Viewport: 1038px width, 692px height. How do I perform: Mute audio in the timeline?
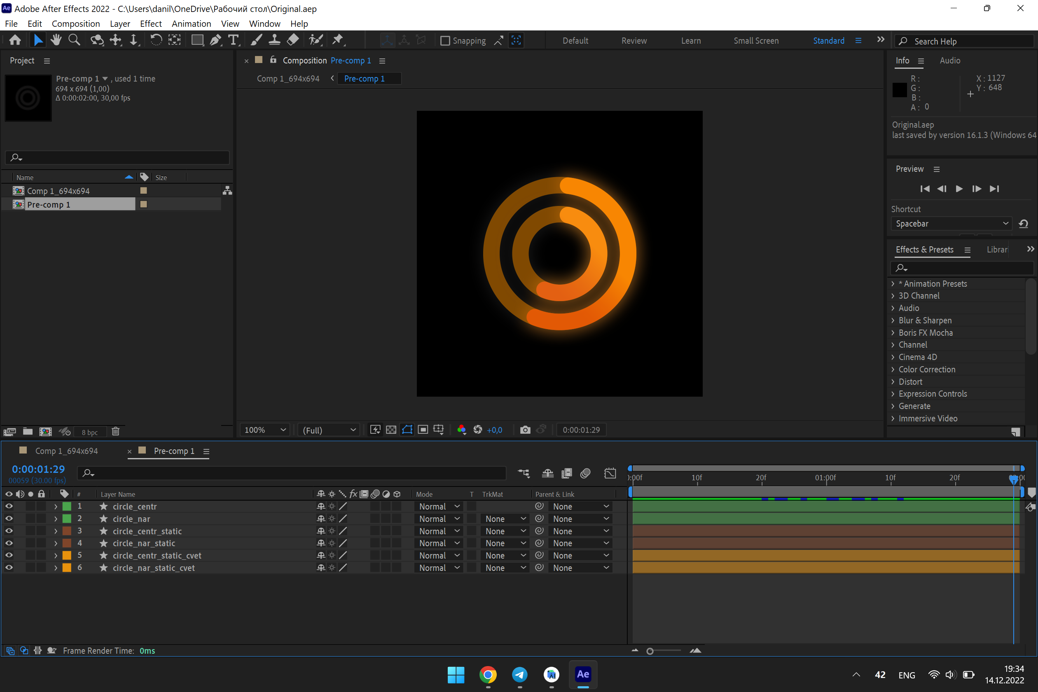point(20,494)
